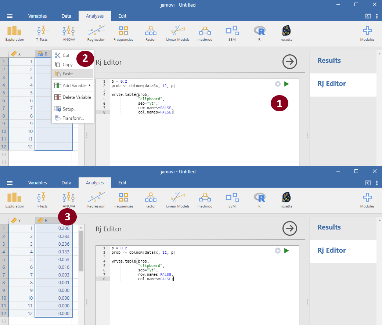Choose Transform... from the context menu

[x=73, y=118]
